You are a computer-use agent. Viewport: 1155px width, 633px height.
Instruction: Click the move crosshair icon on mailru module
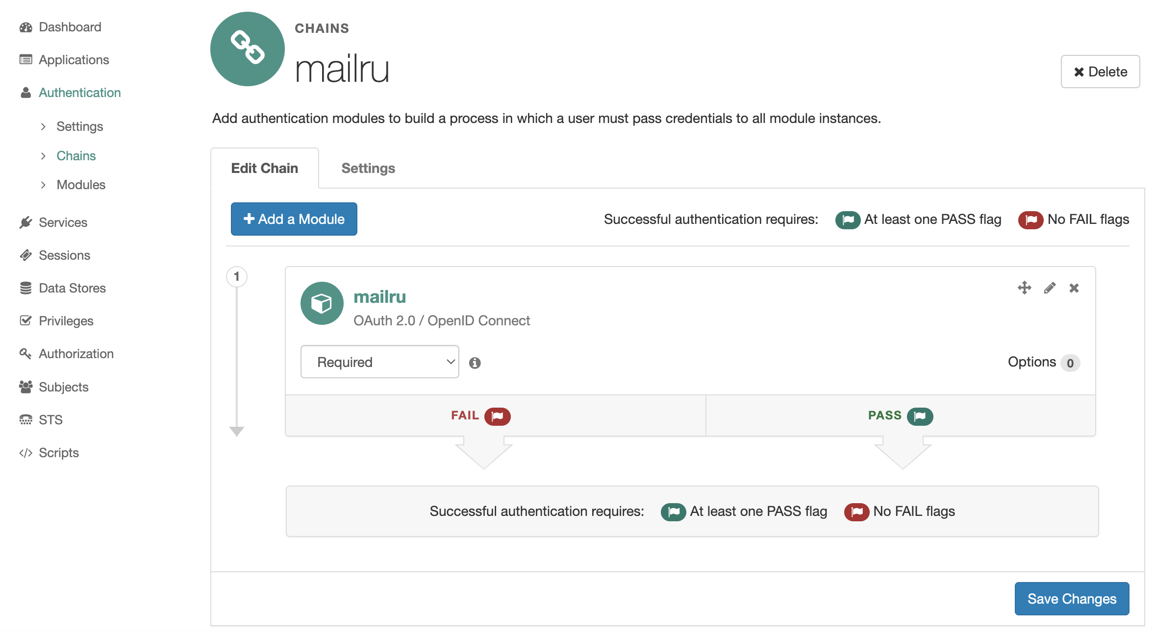pos(1024,288)
